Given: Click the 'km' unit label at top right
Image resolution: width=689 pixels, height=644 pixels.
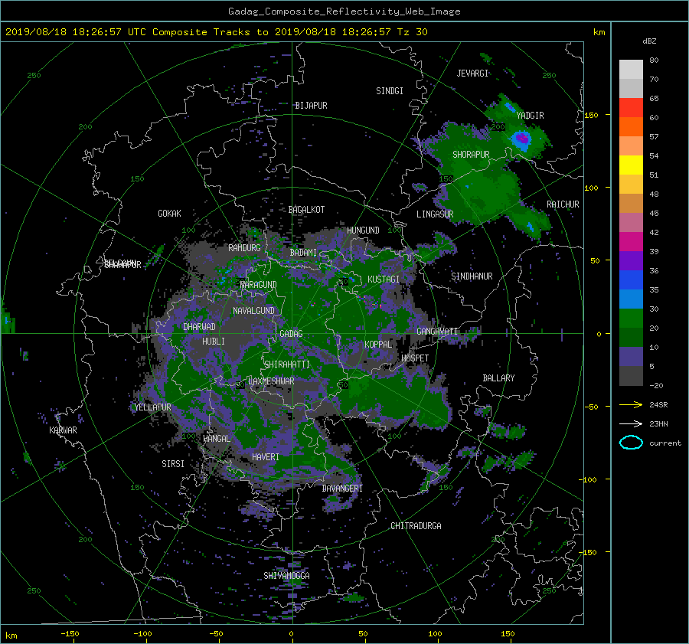Looking at the screenshot, I should pyautogui.click(x=599, y=32).
